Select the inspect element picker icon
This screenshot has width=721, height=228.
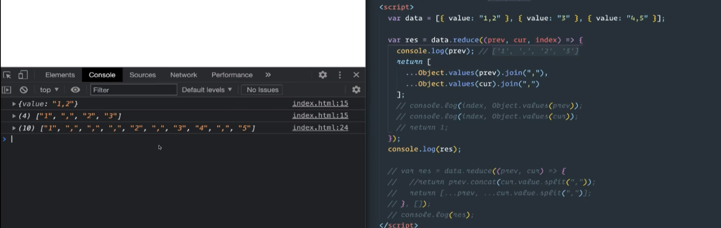(x=7, y=75)
